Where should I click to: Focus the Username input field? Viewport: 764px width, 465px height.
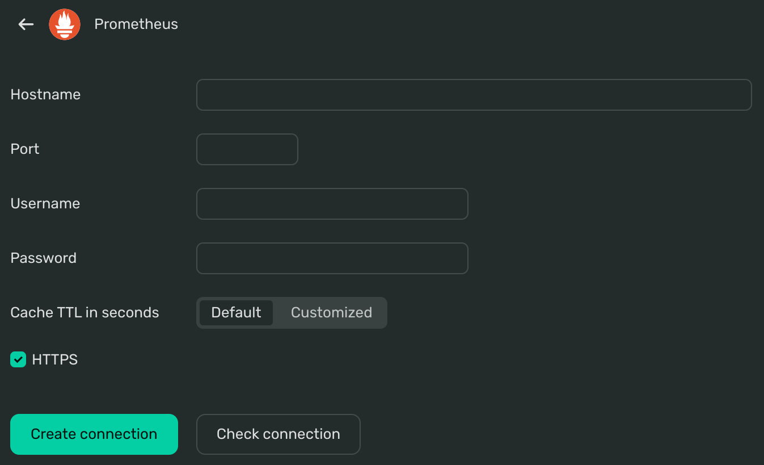(332, 204)
